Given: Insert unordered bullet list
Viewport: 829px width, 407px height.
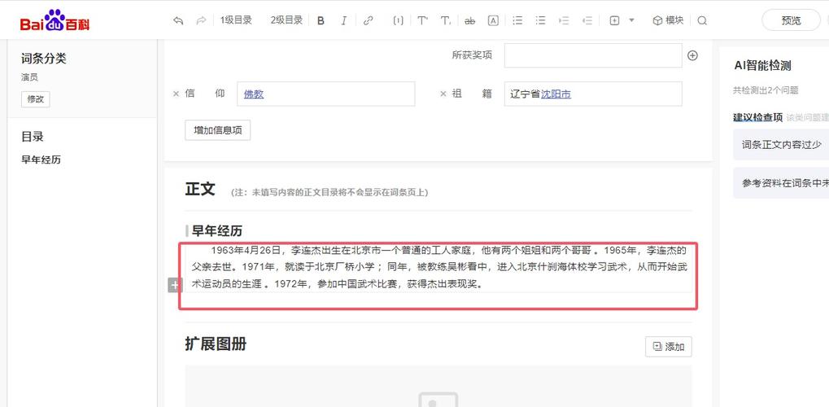Looking at the screenshot, I should coord(540,20).
